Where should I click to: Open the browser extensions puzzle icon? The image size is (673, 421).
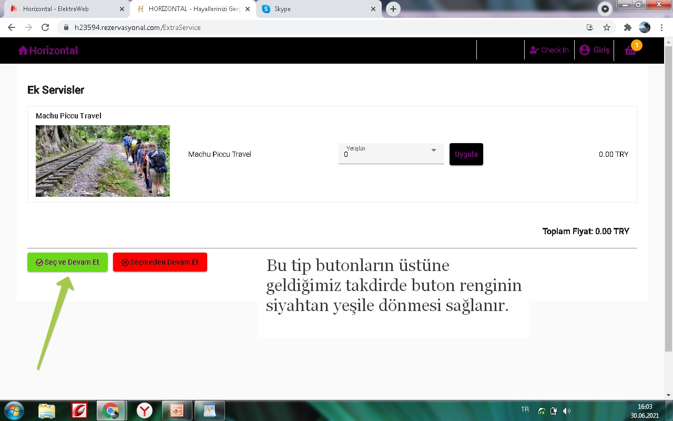627,27
